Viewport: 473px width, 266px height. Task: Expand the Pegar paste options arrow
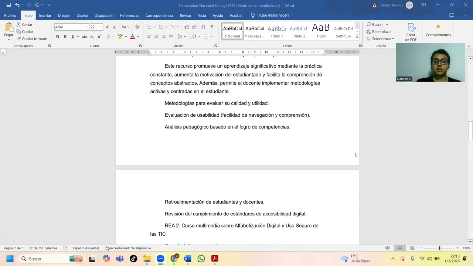[8, 40]
